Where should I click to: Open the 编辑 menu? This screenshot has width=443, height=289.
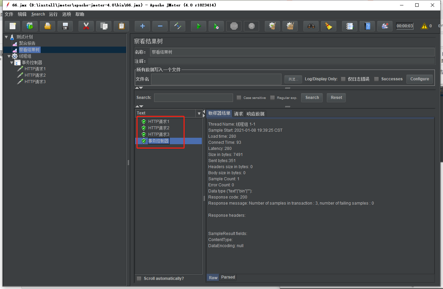pyautogui.click(x=22, y=14)
